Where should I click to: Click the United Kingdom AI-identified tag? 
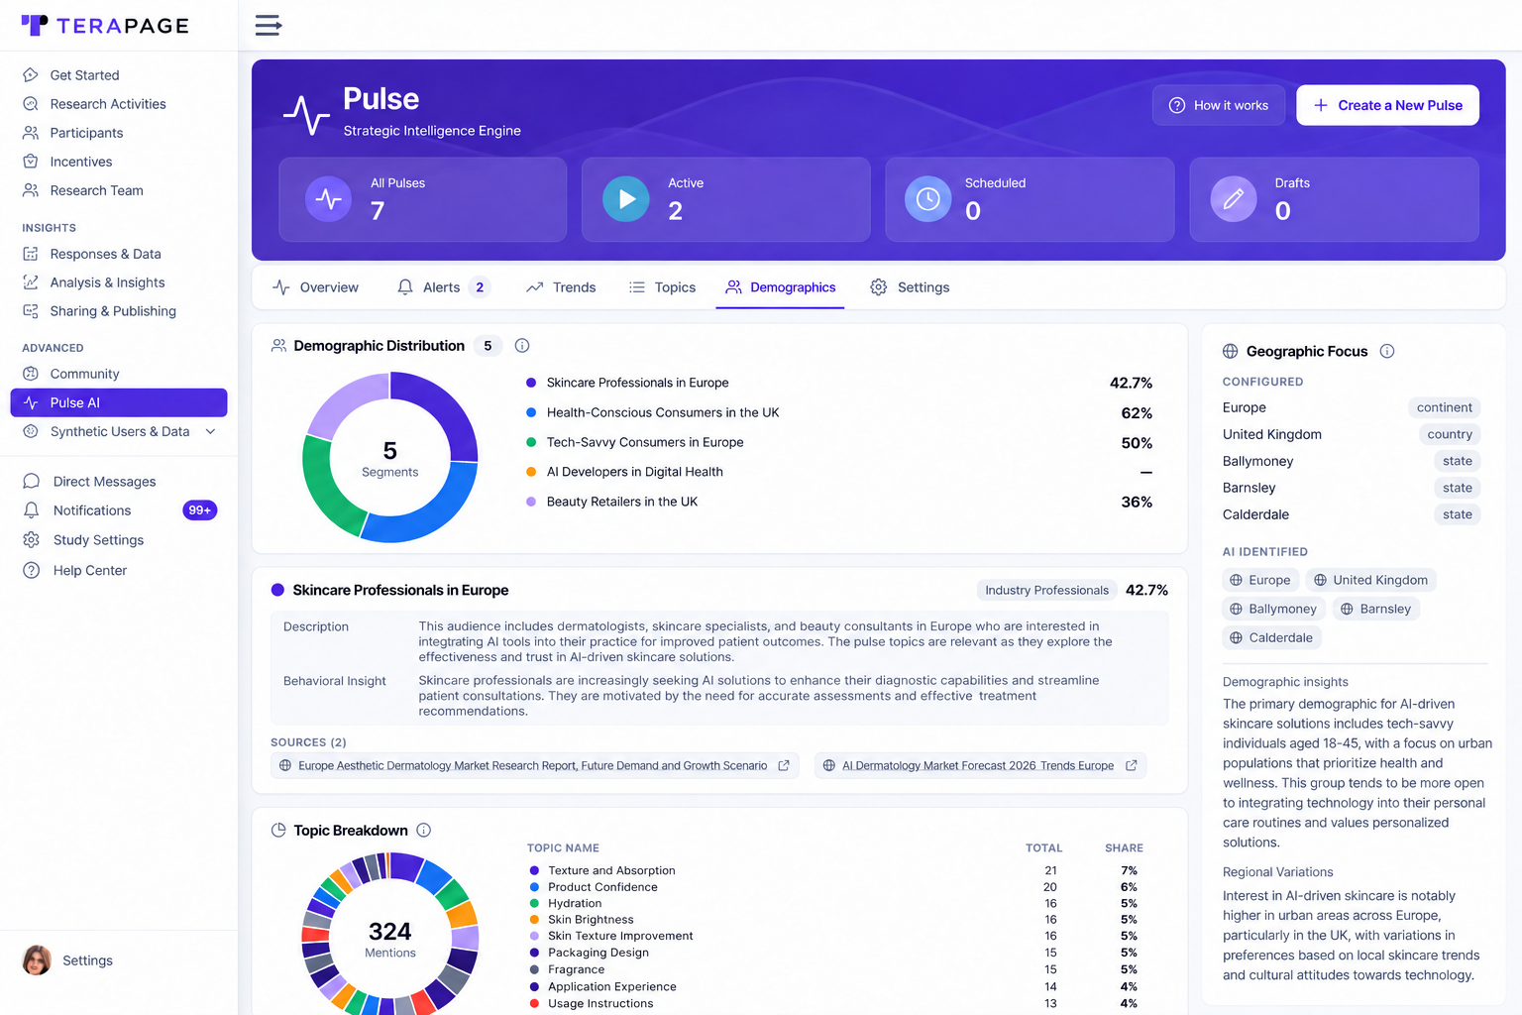(1370, 580)
